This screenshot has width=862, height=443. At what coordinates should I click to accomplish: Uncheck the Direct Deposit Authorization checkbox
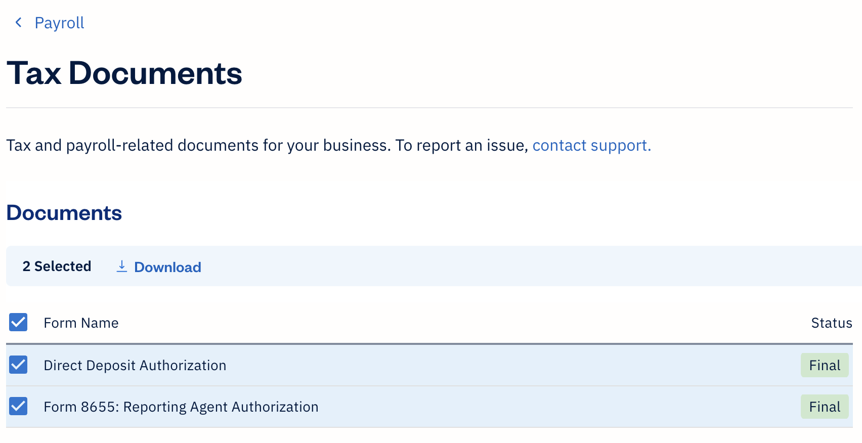tap(18, 365)
